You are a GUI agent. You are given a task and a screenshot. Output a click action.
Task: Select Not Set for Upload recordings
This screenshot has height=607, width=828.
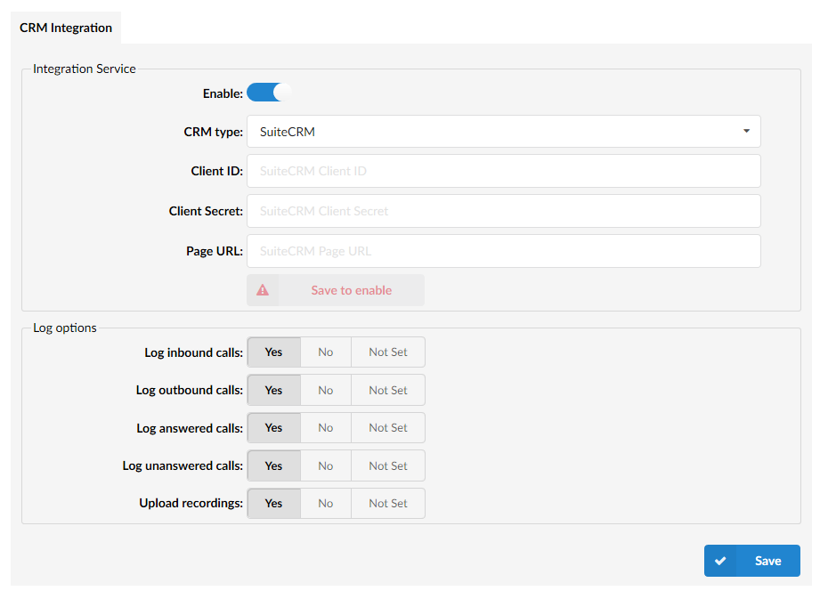(x=388, y=504)
